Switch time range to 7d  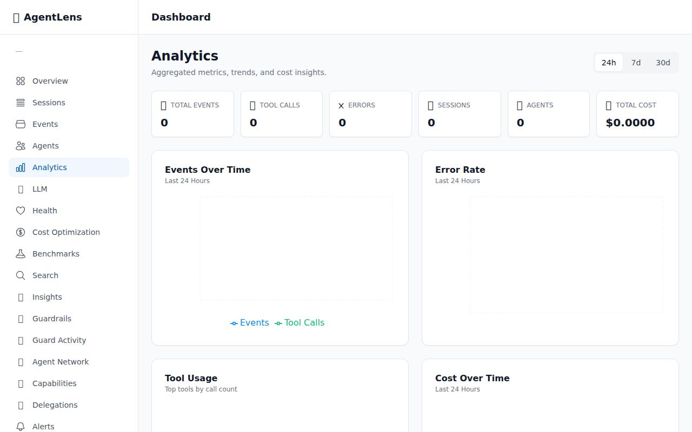[x=636, y=63]
